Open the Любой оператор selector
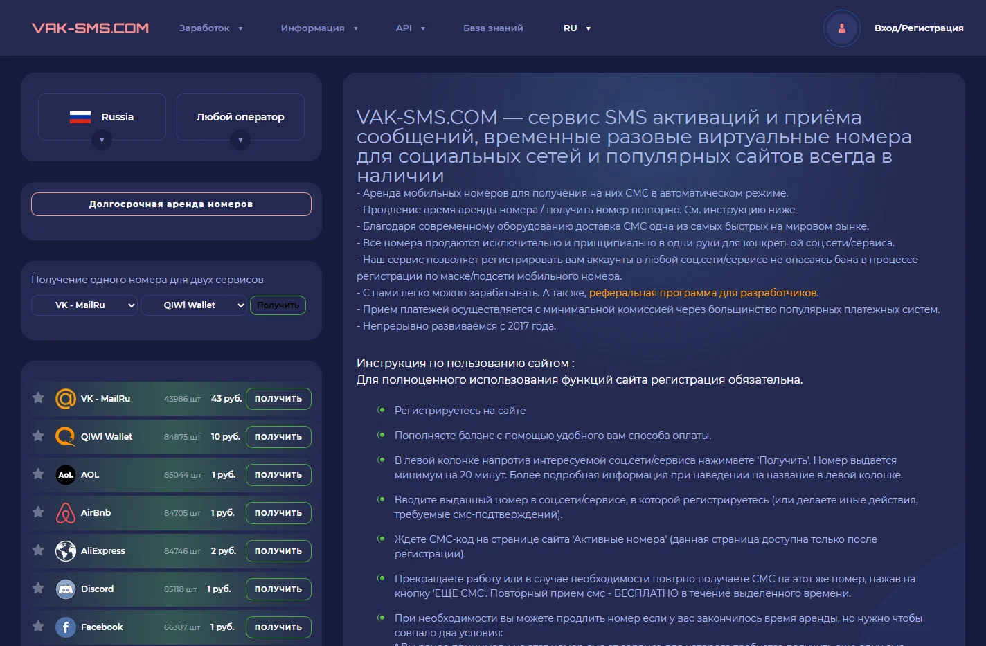This screenshot has width=986, height=646. (240, 117)
